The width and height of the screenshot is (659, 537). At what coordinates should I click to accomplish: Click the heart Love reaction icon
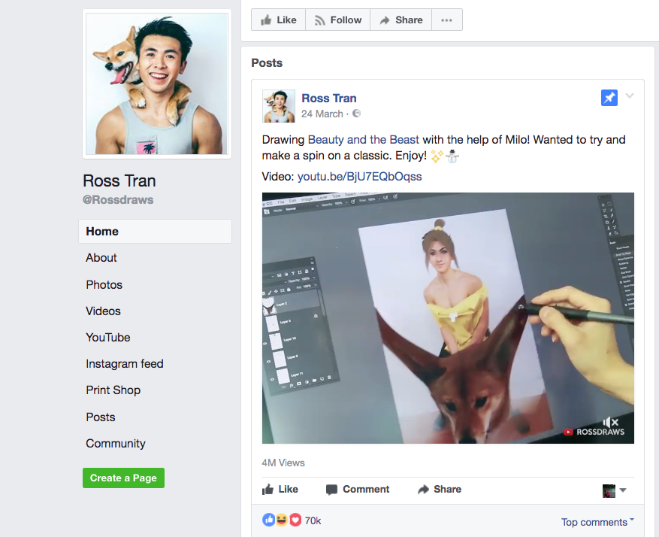[295, 520]
